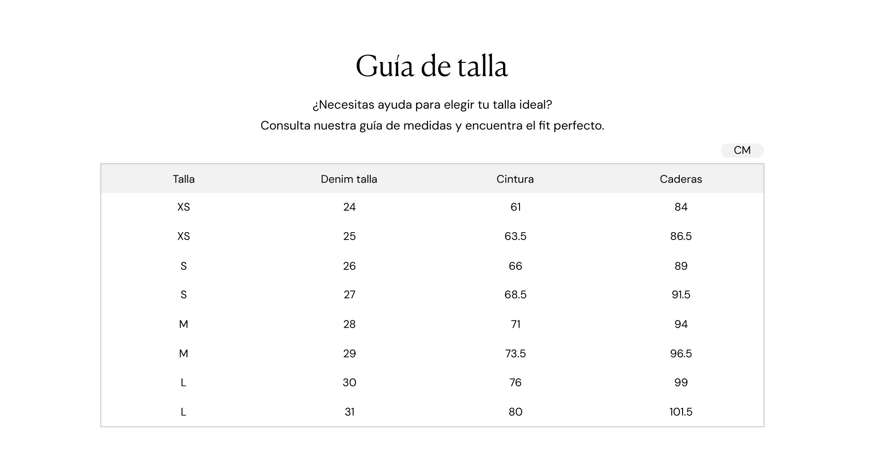Select hips value 101.5 cell
882x469 pixels.
[681, 412]
